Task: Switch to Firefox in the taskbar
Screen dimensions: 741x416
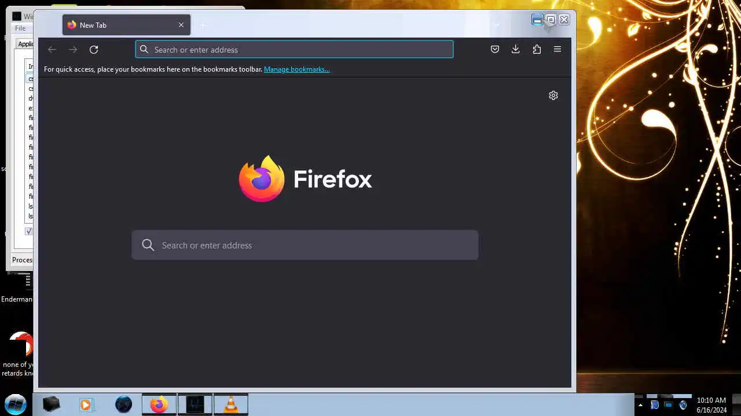Action: point(159,404)
